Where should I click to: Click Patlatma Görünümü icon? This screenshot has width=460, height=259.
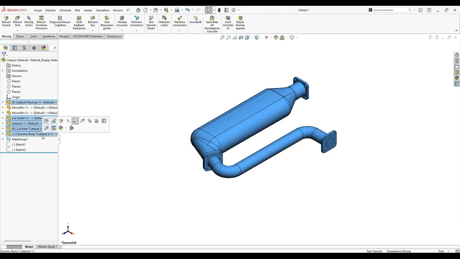coord(180,18)
